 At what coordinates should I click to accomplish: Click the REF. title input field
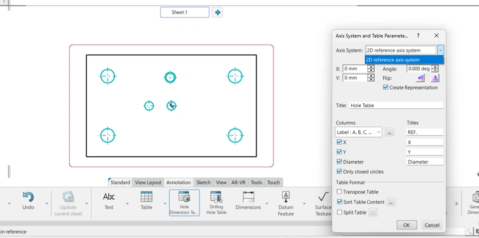coord(425,132)
